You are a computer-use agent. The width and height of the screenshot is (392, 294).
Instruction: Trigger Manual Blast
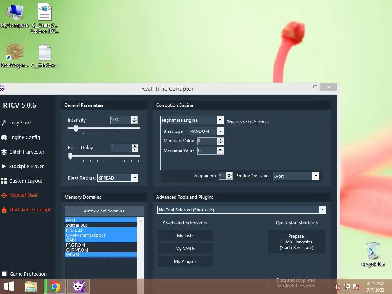coord(23,195)
